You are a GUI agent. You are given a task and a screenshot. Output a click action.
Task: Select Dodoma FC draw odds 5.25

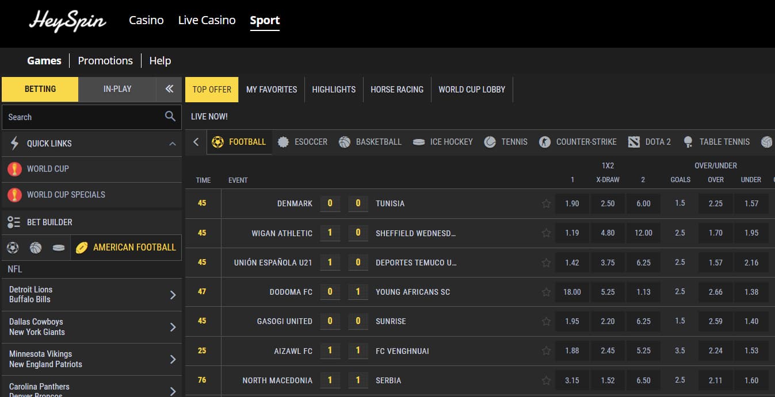coord(608,292)
